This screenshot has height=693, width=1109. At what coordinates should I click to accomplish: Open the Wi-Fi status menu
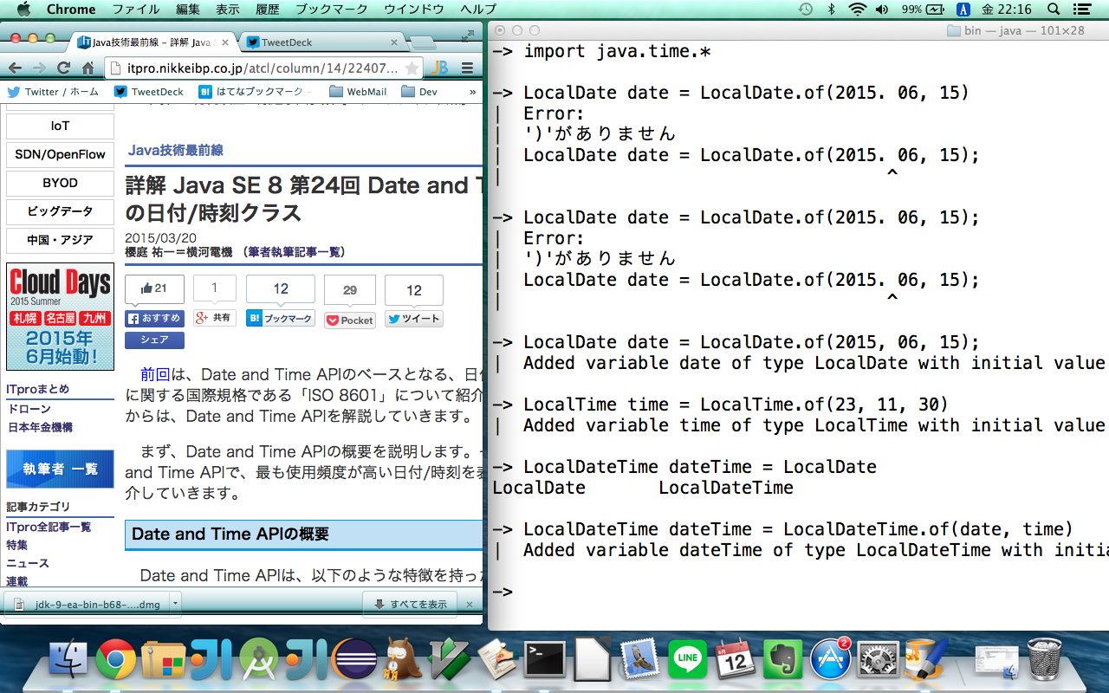tap(858, 10)
